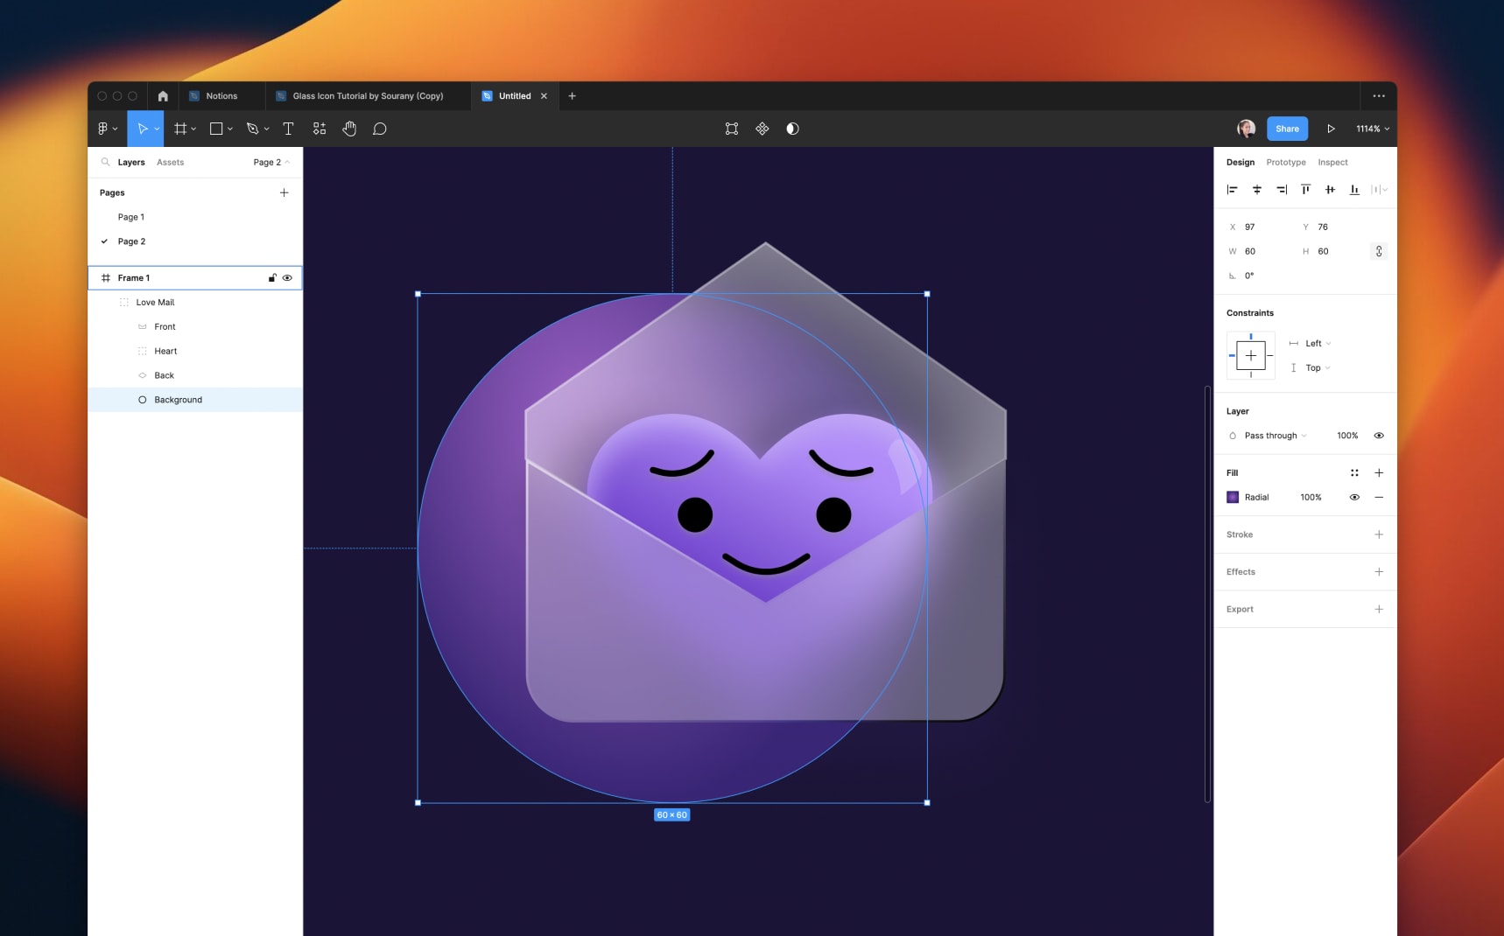The image size is (1504, 936).
Task: Switch to the Inspect tab
Action: [1332, 162]
